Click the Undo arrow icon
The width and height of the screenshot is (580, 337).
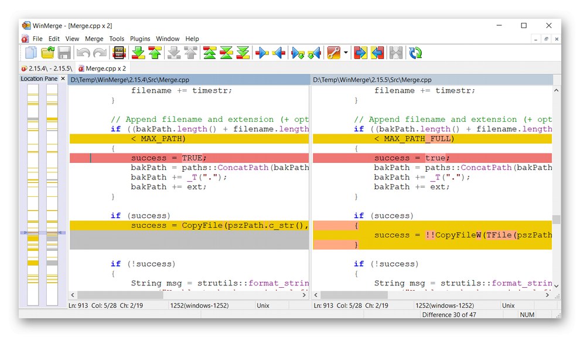coord(83,53)
